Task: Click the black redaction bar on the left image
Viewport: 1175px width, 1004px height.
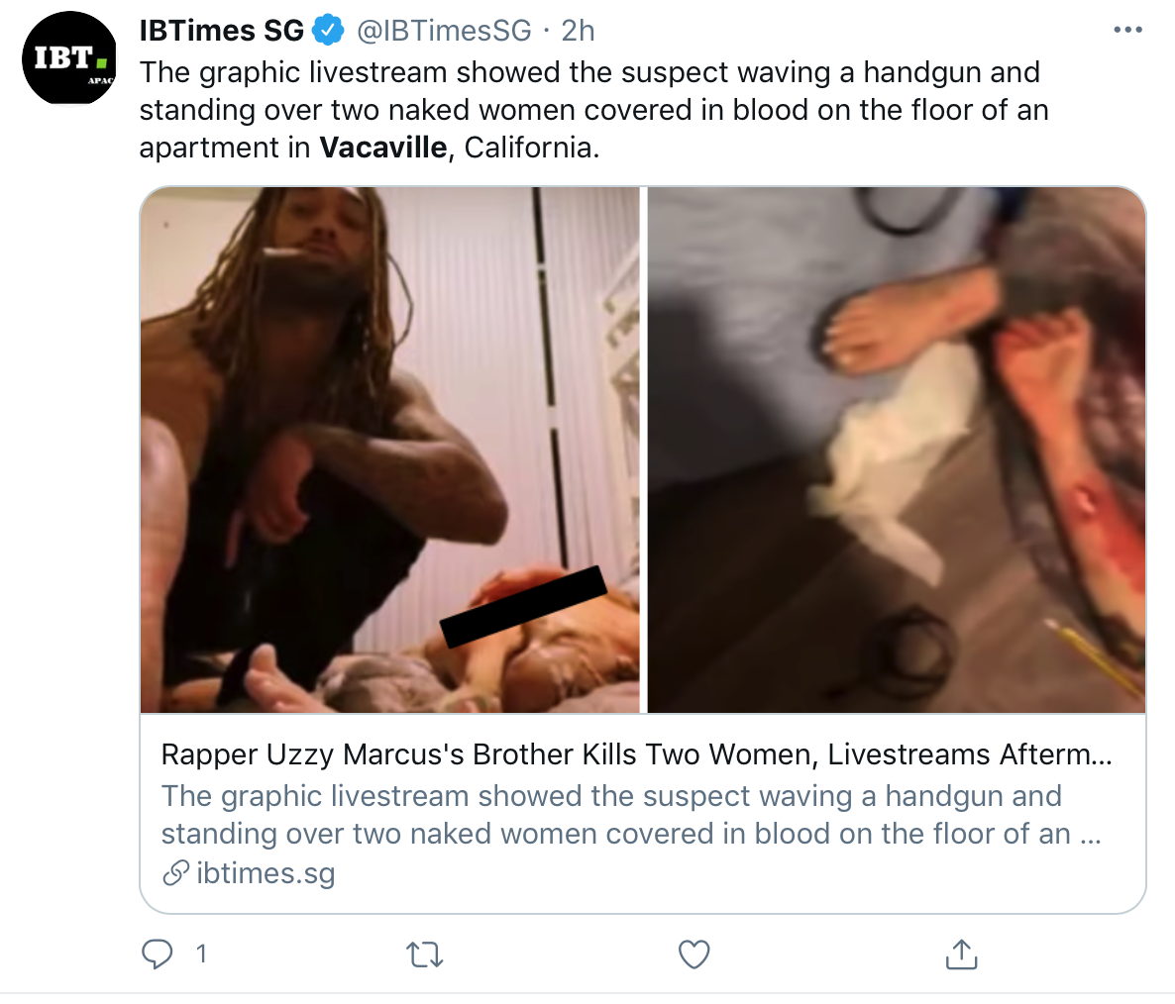Action: pos(522,607)
